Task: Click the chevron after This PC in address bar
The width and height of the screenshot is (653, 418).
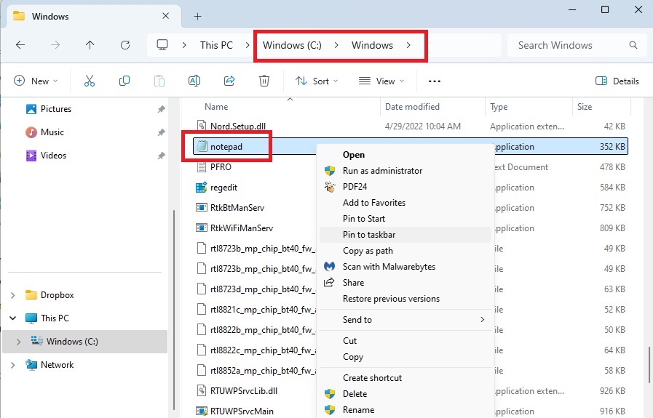Action: 248,45
